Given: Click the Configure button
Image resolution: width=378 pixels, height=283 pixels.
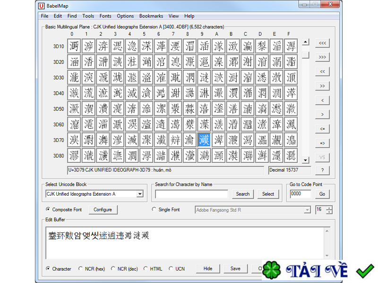Looking at the screenshot, I should click(x=103, y=210).
